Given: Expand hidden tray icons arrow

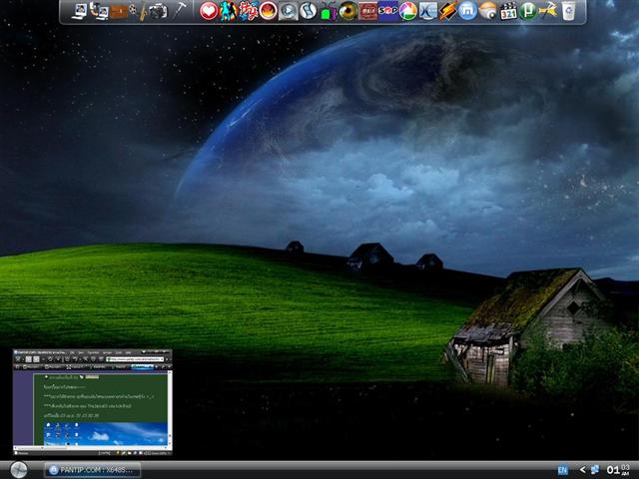Looking at the screenshot, I should (x=583, y=470).
